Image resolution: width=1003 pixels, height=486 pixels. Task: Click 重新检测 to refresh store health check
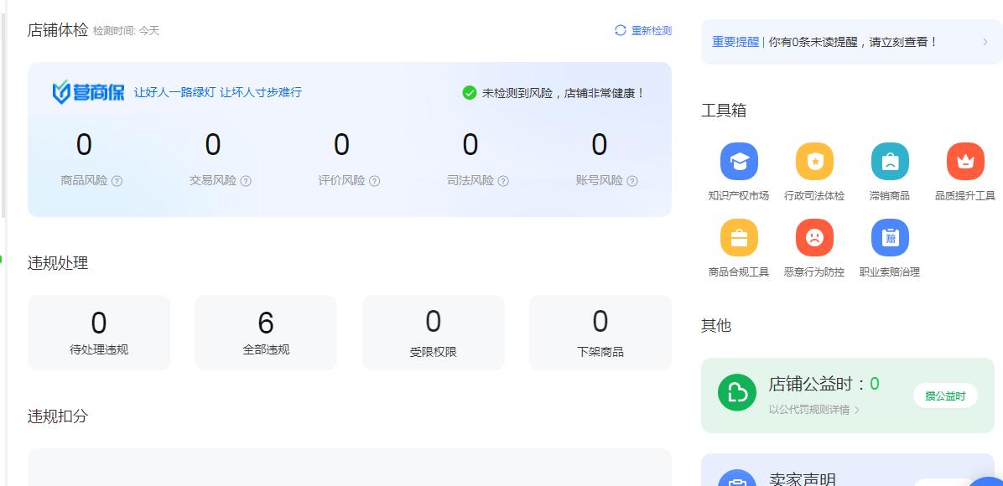click(642, 28)
